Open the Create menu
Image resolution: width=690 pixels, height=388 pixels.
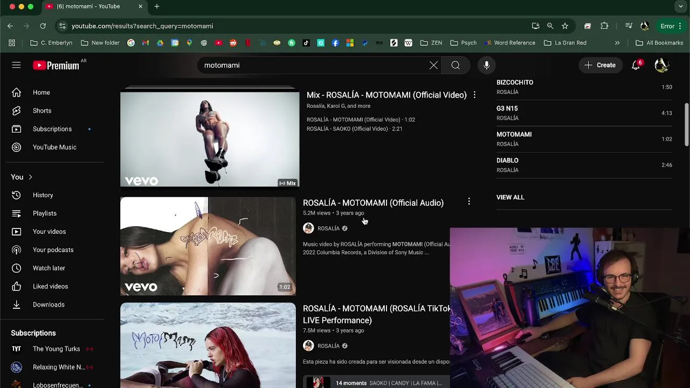coord(600,65)
